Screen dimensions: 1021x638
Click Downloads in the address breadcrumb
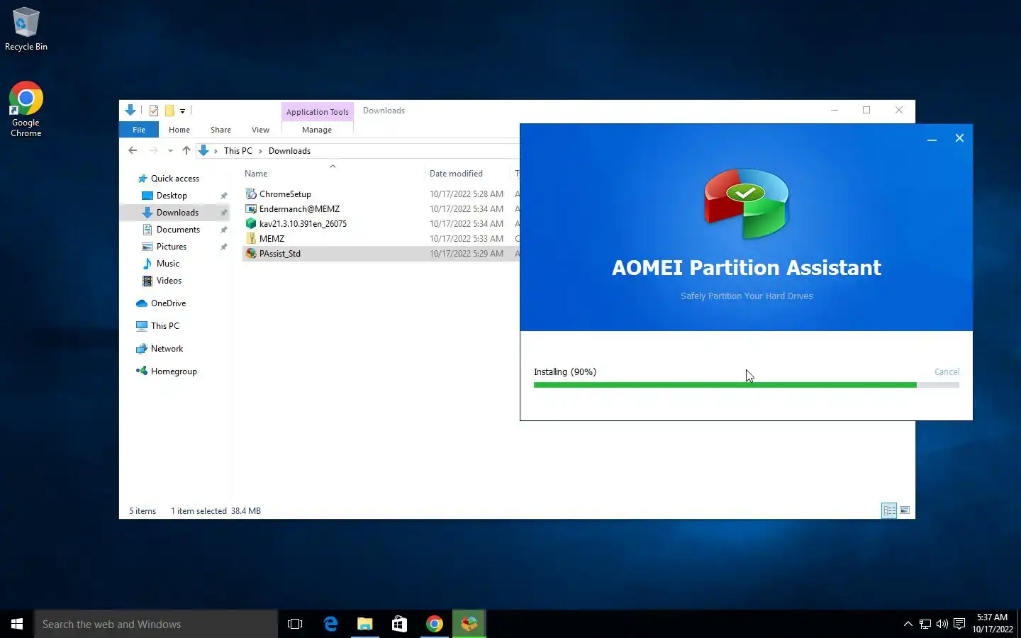pos(289,151)
